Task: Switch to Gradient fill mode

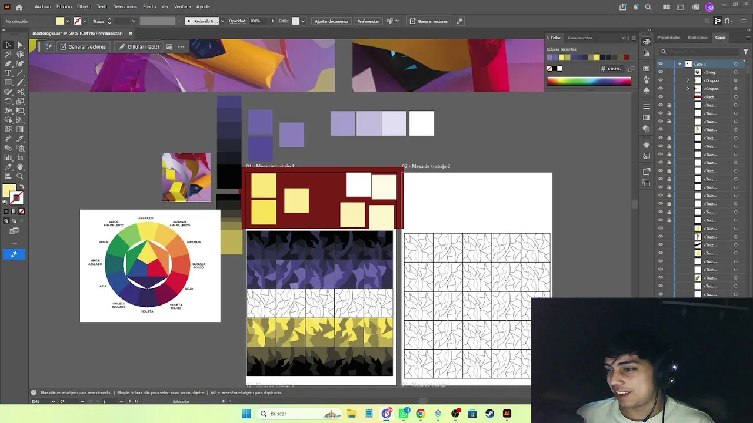Action: coord(14,211)
